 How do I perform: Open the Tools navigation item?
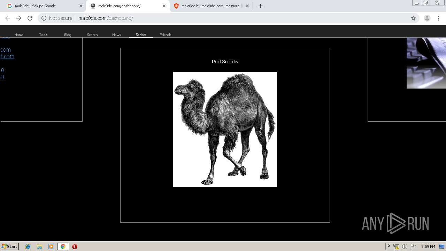(43, 35)
